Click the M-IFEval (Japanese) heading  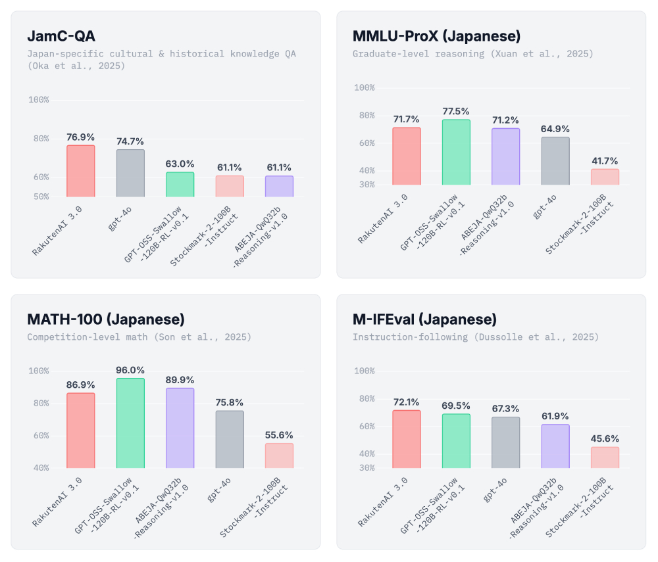424,319
